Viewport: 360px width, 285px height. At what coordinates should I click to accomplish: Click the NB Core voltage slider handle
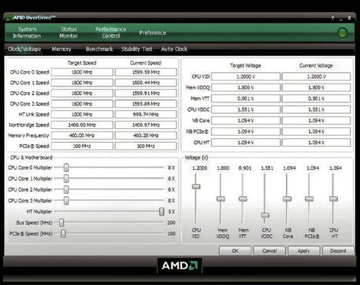(x=287, y=199)
